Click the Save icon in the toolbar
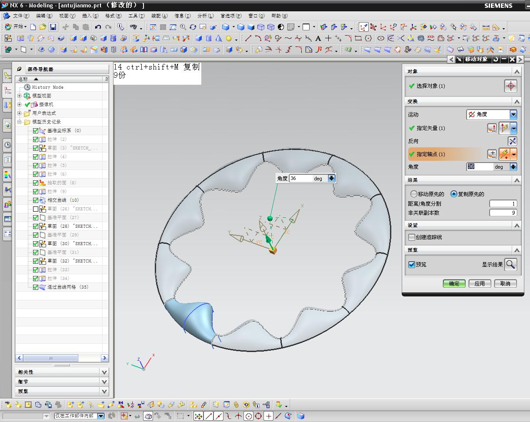 [53, 27]
